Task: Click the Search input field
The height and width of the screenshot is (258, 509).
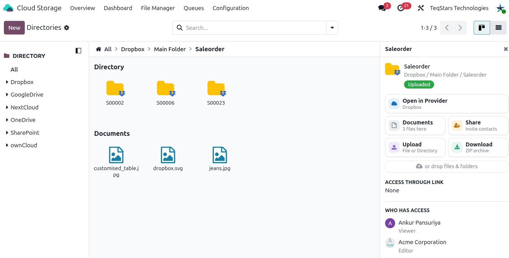Action: tap(255, 28)
